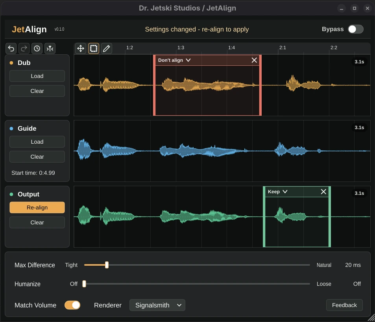The width and height of the screenshot is (375, 322).
Task: Click the split/trim tool icon
Action: tap(50, 48)
